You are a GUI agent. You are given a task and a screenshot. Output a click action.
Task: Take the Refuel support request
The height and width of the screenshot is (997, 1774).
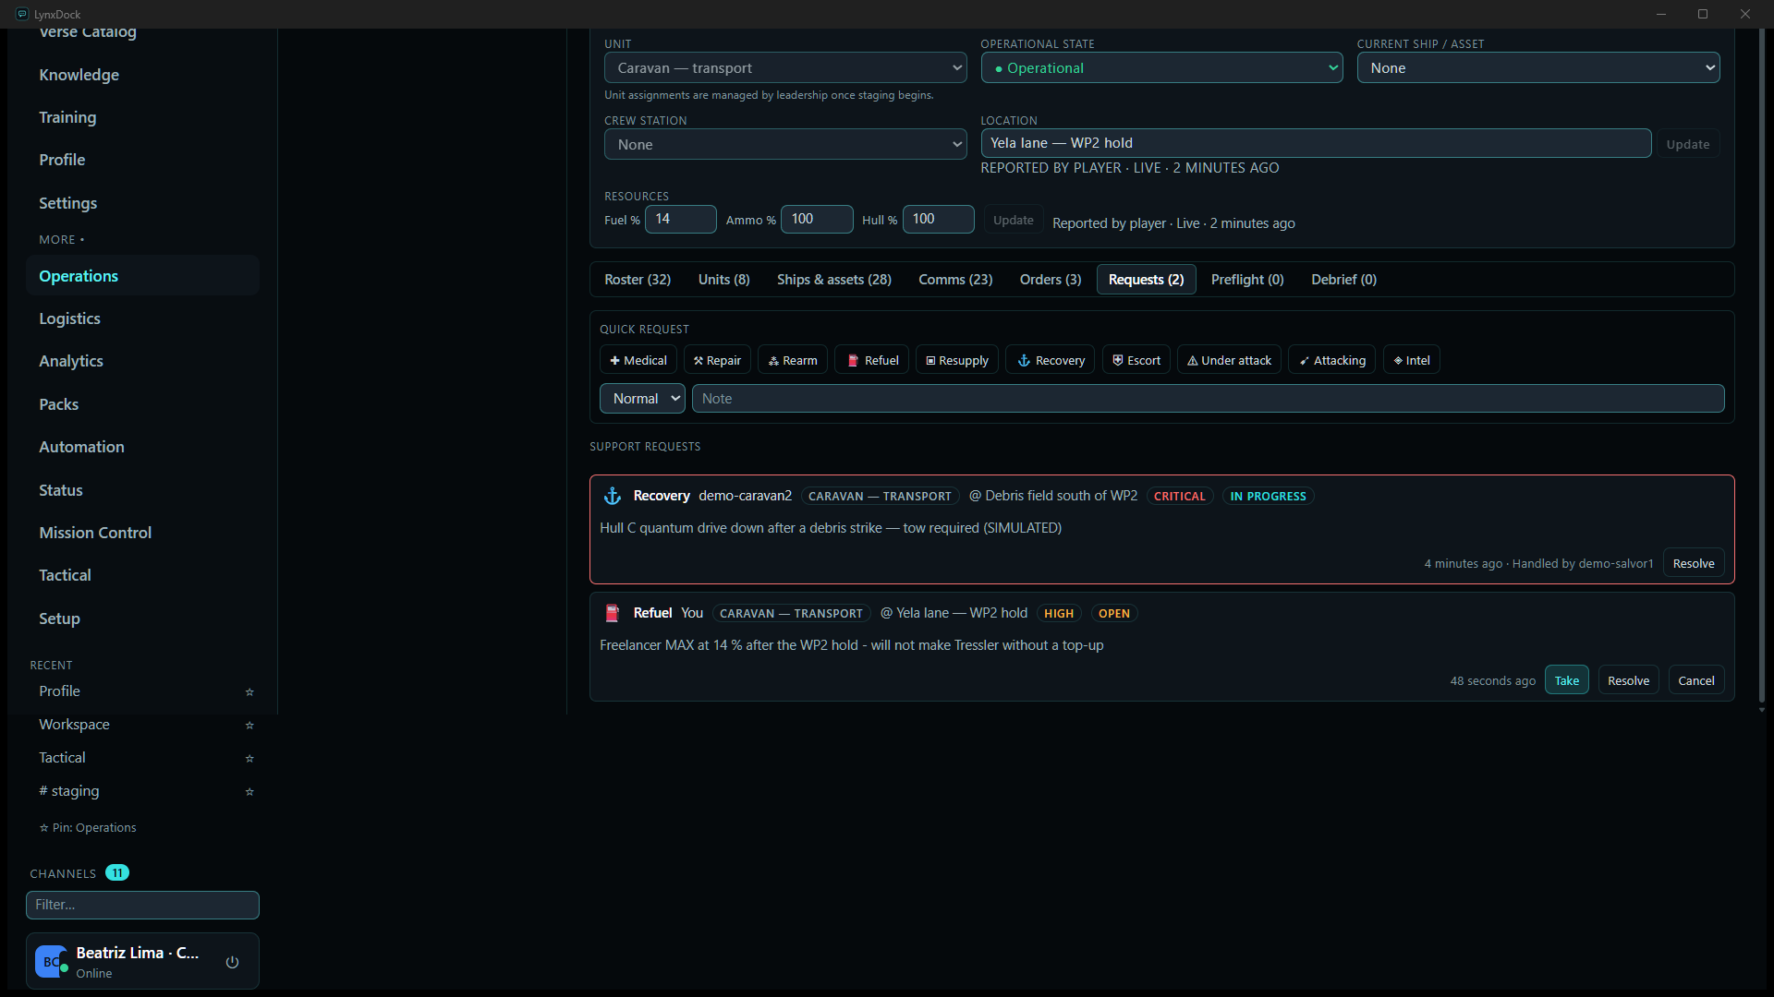[1567, 680]
